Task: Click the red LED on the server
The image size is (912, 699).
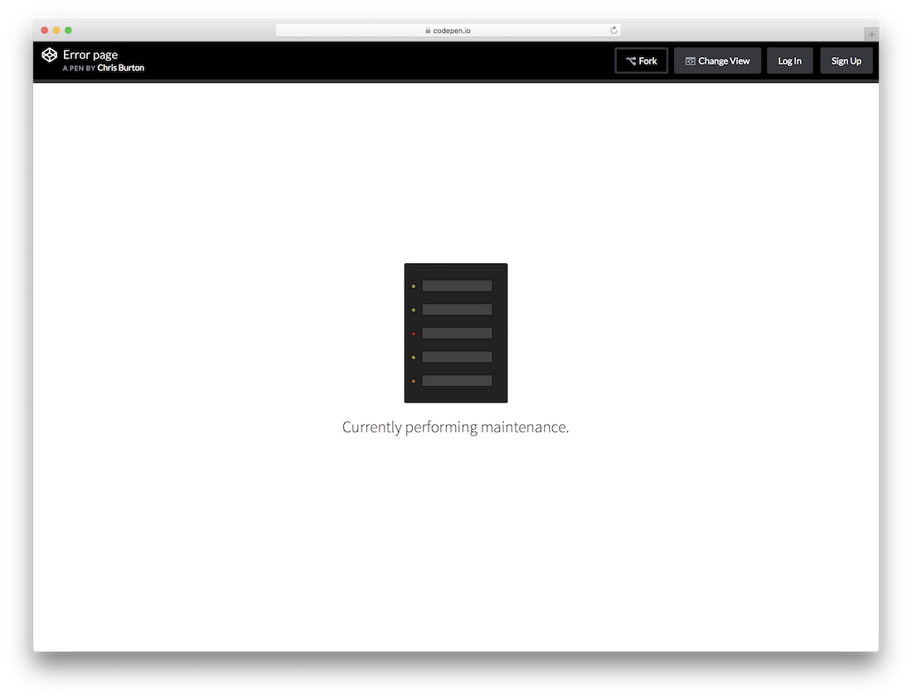Action: 414,334
